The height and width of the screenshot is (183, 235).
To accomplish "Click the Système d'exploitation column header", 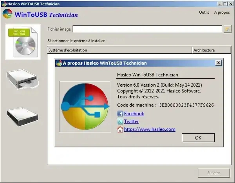I will click(x=119, y=50).
